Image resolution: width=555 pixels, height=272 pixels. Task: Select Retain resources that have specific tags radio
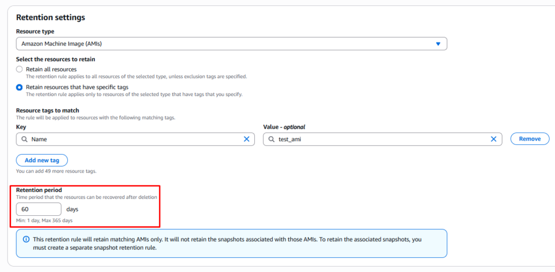pyautogui.click(x=20, y=87)
